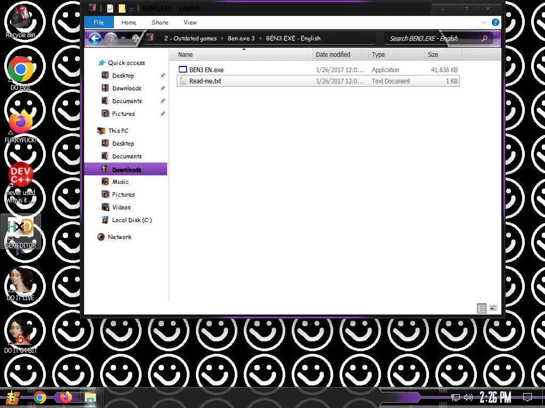Click the 'BEN3.EXE - English' breadcrumb
Image resolution: width=545 pixels, height=408 pixels.
293,38
